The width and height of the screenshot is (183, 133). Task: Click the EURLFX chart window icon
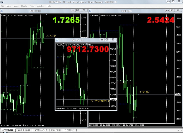[x=90, y=11]
